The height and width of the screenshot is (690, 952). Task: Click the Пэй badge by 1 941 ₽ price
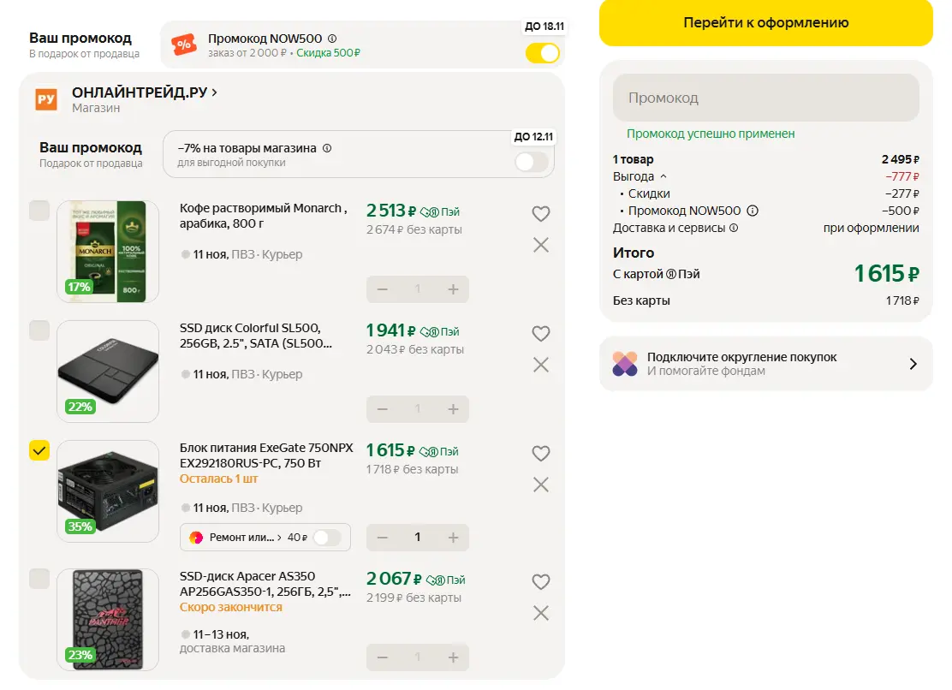pos(439,332)
